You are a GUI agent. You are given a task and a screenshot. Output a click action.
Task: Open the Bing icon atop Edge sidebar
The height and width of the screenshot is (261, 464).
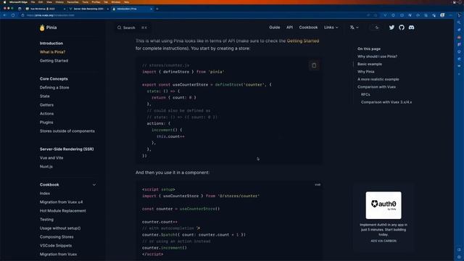(459, 15)
